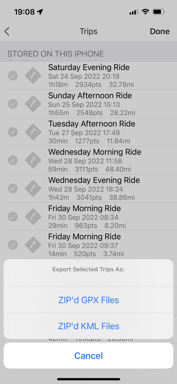Open the Trips title at the top

click(x=88, y=31)
